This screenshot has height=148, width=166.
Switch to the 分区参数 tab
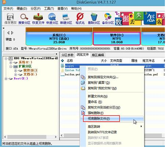pyautogui.click(x=67, y=55)
